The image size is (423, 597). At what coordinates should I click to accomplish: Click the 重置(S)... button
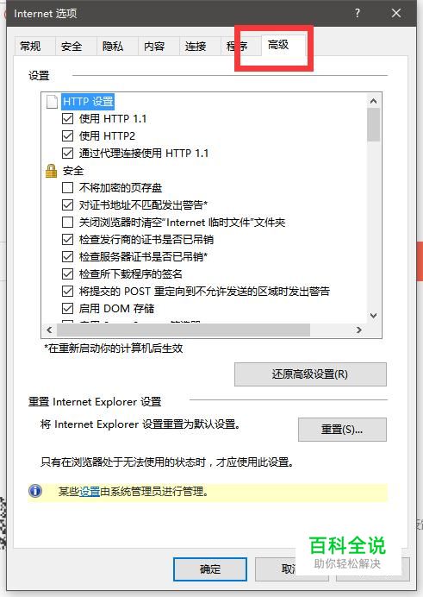click(x=342, y=430)
